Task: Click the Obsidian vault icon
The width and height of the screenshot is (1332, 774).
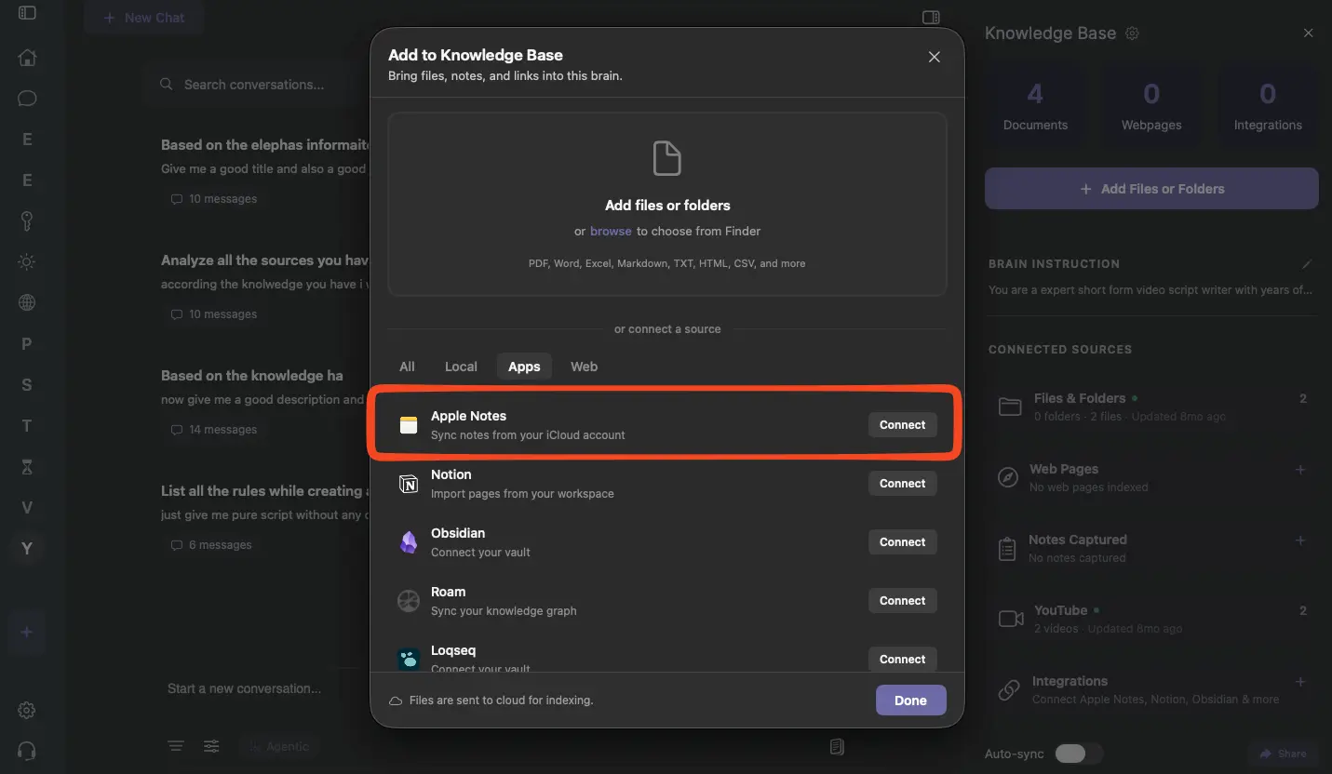Action: coord(408,542)
